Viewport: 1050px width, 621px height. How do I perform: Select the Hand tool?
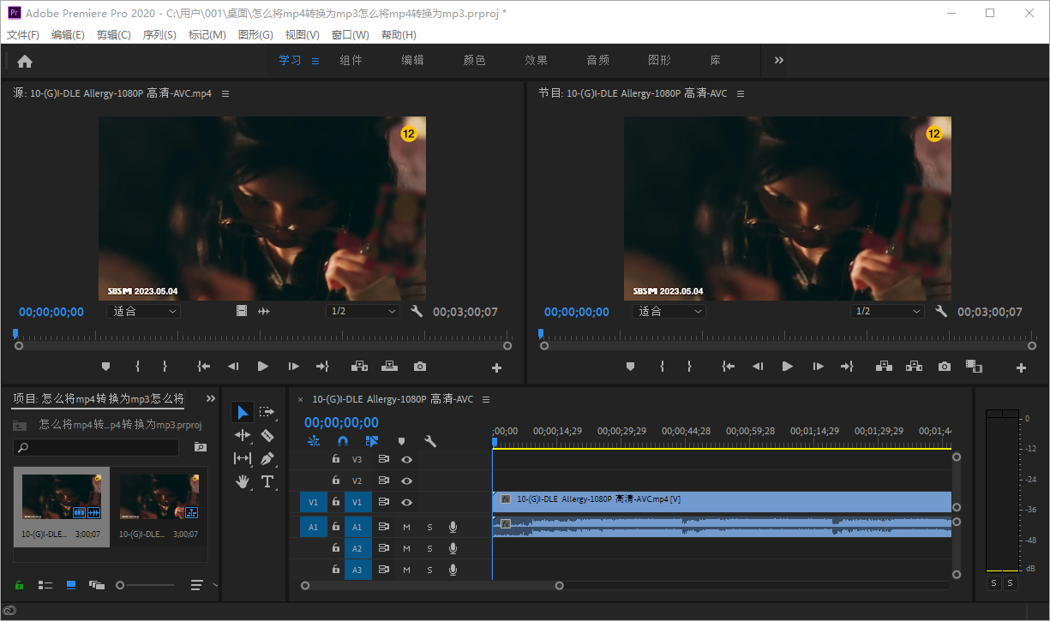click(x=243, y=481)
